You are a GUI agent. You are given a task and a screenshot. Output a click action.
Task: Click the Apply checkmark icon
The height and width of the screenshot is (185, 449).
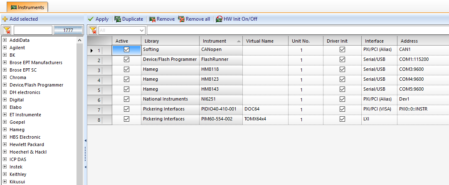(x=91, y=19)
